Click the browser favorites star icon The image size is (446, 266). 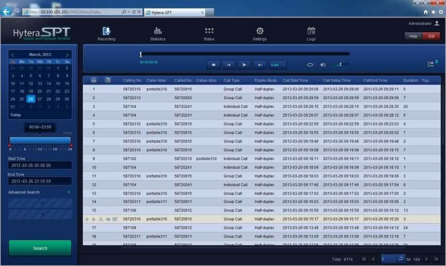point(433,12)
